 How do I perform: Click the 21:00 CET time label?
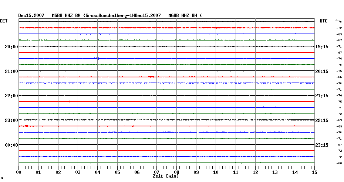point(11,71)
